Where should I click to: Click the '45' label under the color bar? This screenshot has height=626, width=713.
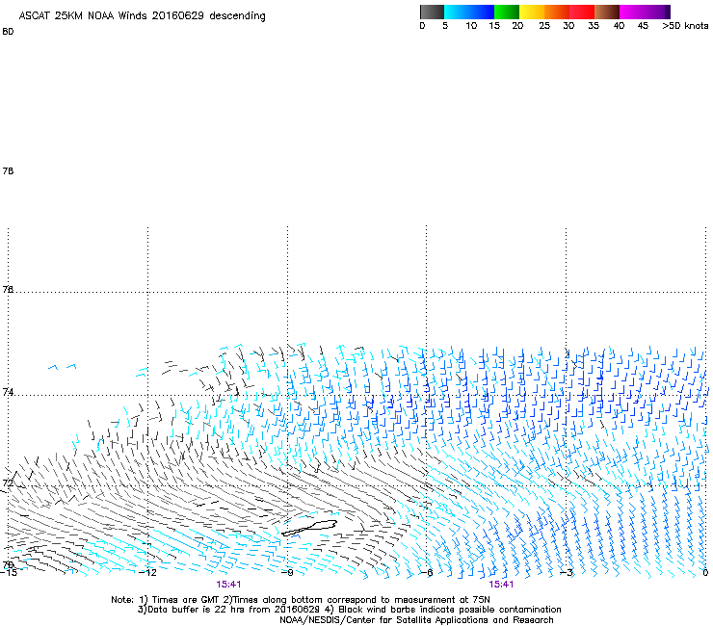643,26
